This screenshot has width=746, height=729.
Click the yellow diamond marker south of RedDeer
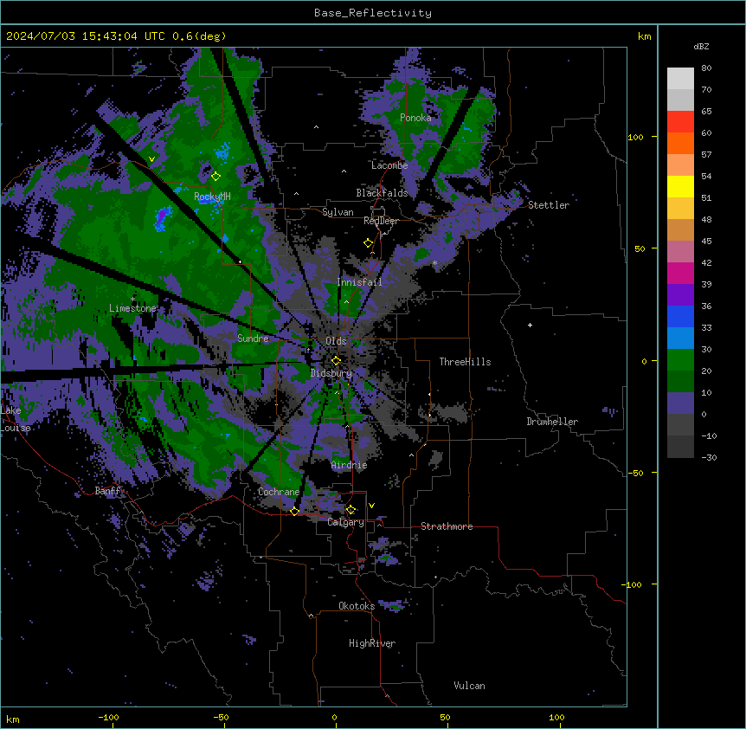pyautogui.click(x=368, y=243)
